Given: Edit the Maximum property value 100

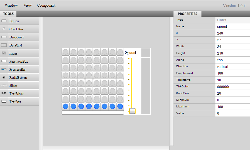Looking at the screenshot, I should click(x=233, y=107).
